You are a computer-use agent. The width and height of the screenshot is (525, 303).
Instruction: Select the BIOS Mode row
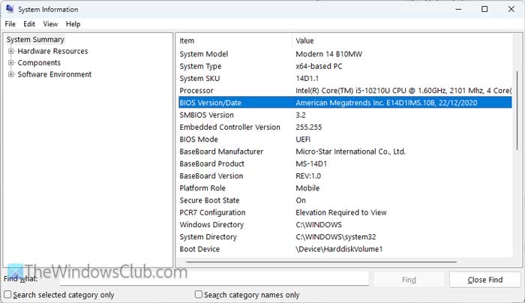[345, 139]
